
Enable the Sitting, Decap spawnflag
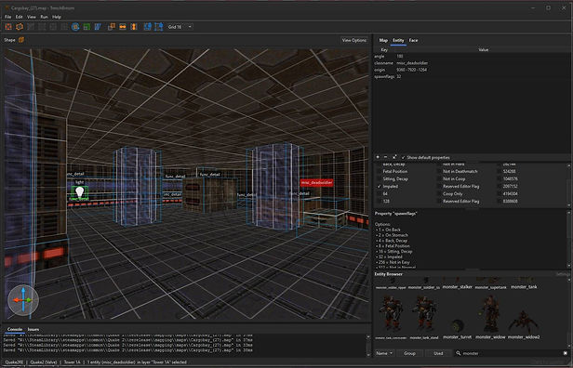tap(379, 178)
